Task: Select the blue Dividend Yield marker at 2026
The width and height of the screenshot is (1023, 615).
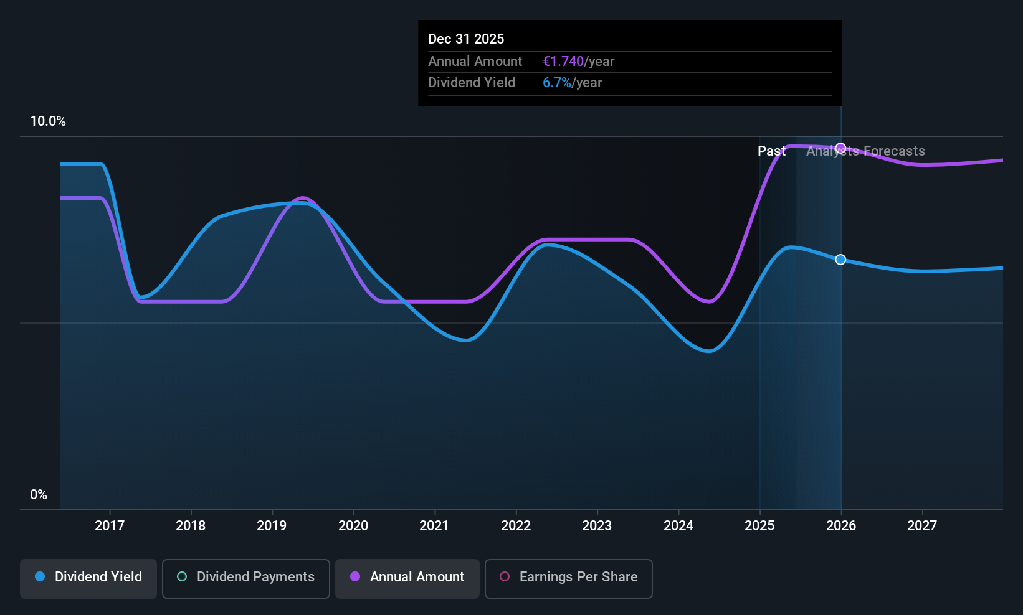Action: click(x=840, y=260)
